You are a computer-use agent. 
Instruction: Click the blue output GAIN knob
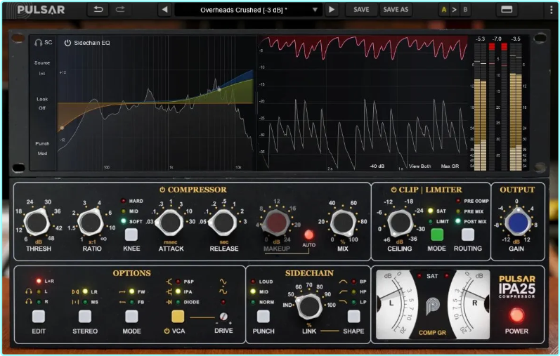coord(518,223)
